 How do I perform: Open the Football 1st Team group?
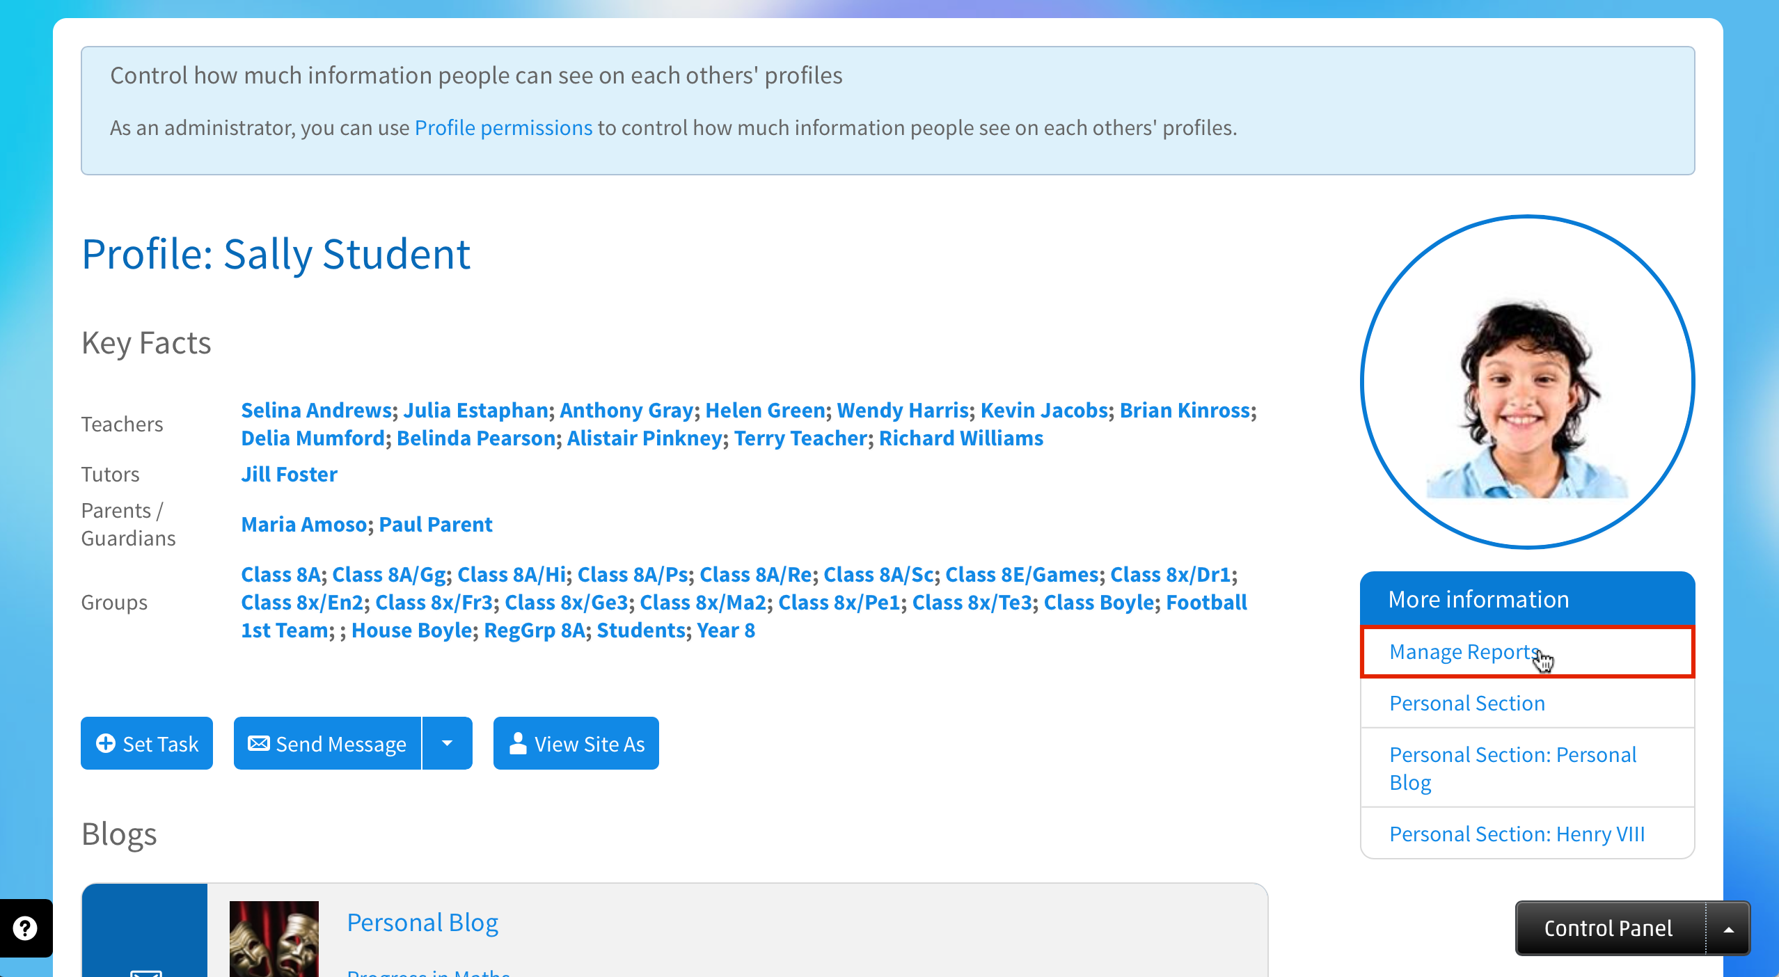(x=1207, y=602)
